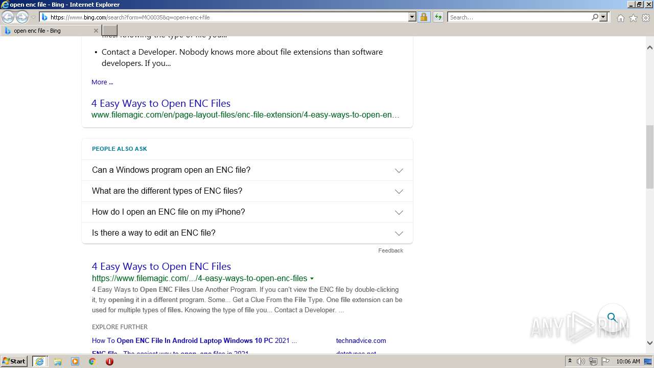Close the 'open enc file - Bing' tab
Image resolution: width=654 pixels, height=368 pixels.
(96, 31)
